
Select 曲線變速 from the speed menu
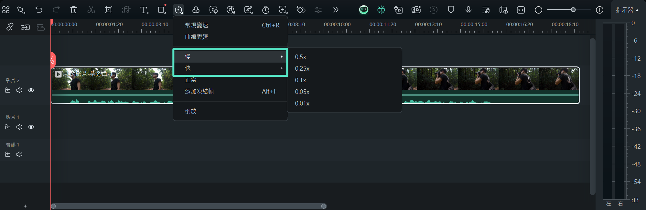pyautogui.click(x=197, y=37)
